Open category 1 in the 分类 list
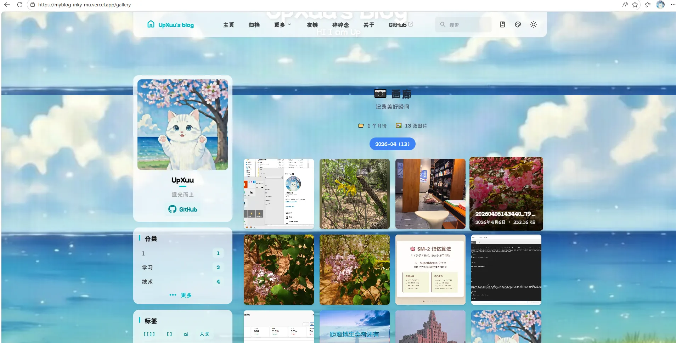676x343 pixels. pos(183,253)
